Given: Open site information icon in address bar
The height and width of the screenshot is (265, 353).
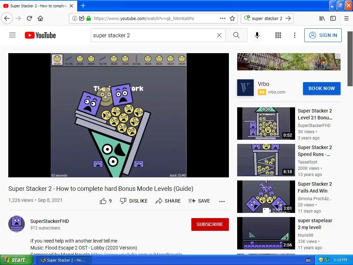Looking at the screenshot, I should [x=74, y=18].
